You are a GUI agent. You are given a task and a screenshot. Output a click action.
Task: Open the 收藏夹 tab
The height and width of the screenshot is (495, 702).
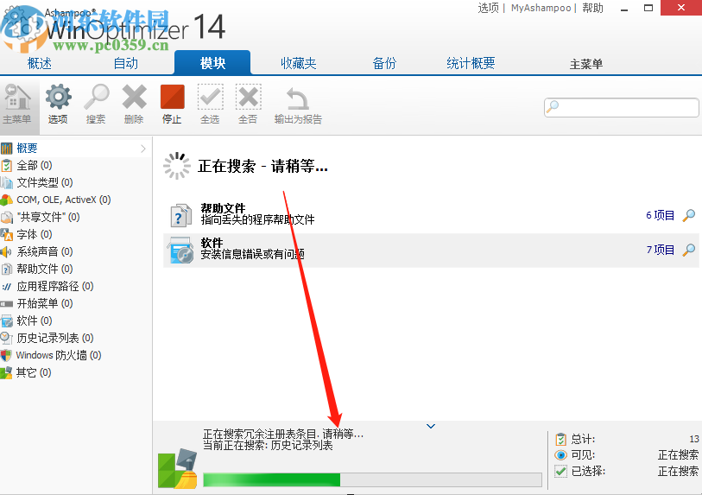coord(299,63)
